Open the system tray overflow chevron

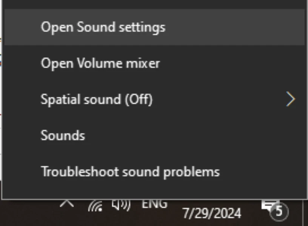(67, 204)
